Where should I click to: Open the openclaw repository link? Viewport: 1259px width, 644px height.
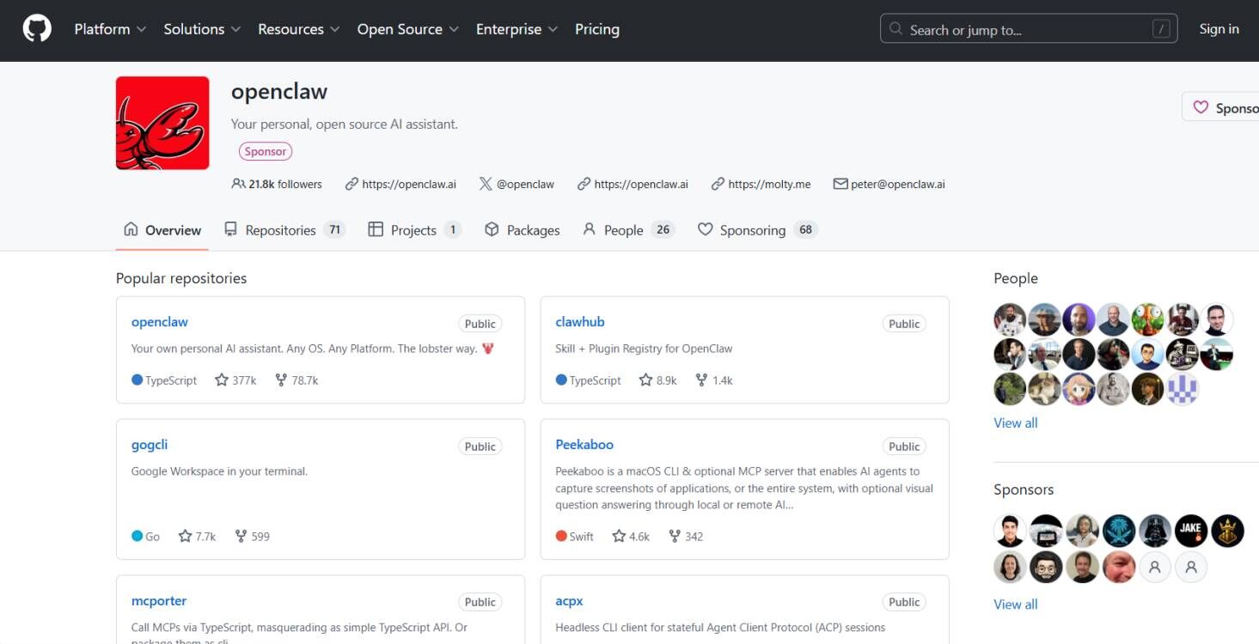(x=159, y=322)
